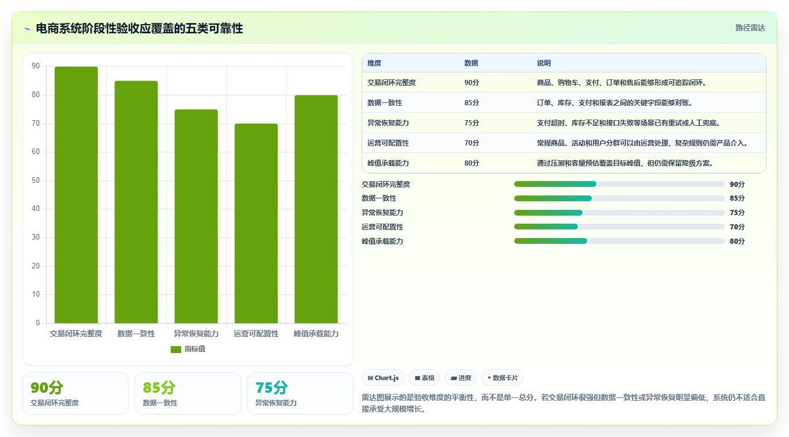Click the 峰值承载能力 x-axis label
Viewport: 789px width, 437px height.
(316, 333)
